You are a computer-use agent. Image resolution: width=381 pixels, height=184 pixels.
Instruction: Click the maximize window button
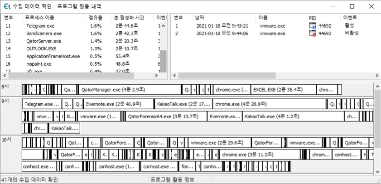coord(352,6)
